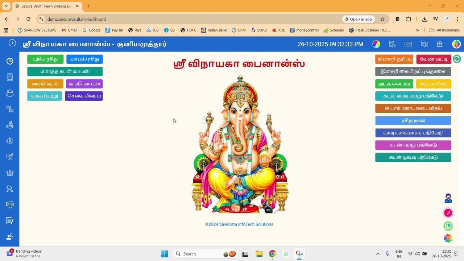This screenshot has height=261, width=464.
Task: Open the auction gavel sidebar icon
Action: pos(10,189)
